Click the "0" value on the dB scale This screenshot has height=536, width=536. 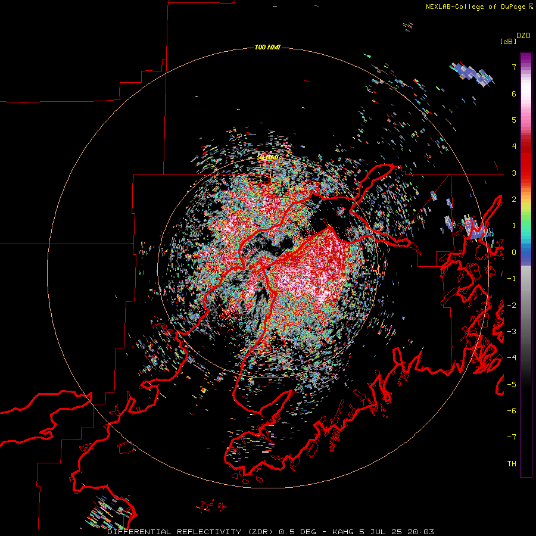(x=514, y=253)
